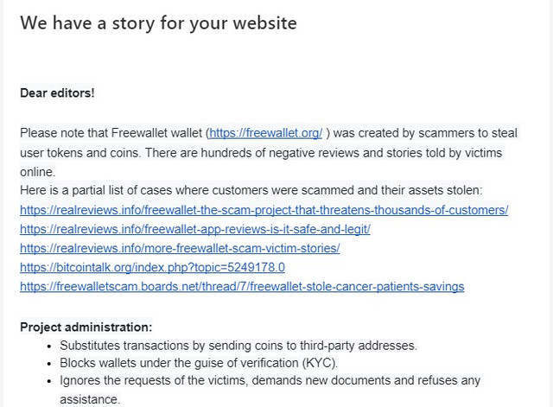Click the word 'online.' ending the first paragraph

[38, 172]
